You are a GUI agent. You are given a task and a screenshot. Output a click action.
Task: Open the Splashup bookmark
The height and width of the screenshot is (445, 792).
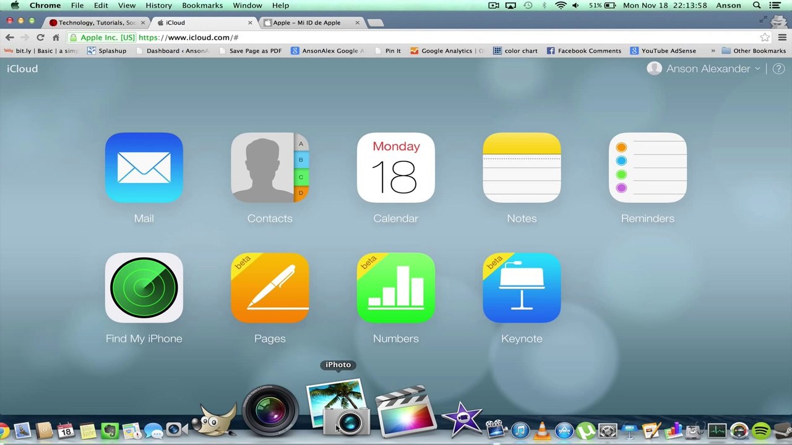pyautogui.click(x=107, y=51)
